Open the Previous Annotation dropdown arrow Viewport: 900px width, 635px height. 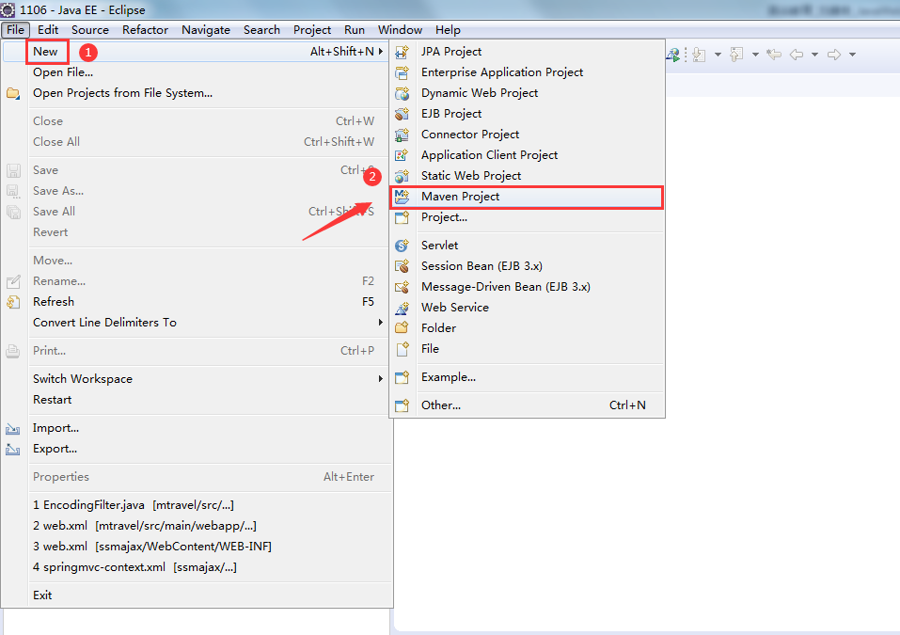(755, 55)
